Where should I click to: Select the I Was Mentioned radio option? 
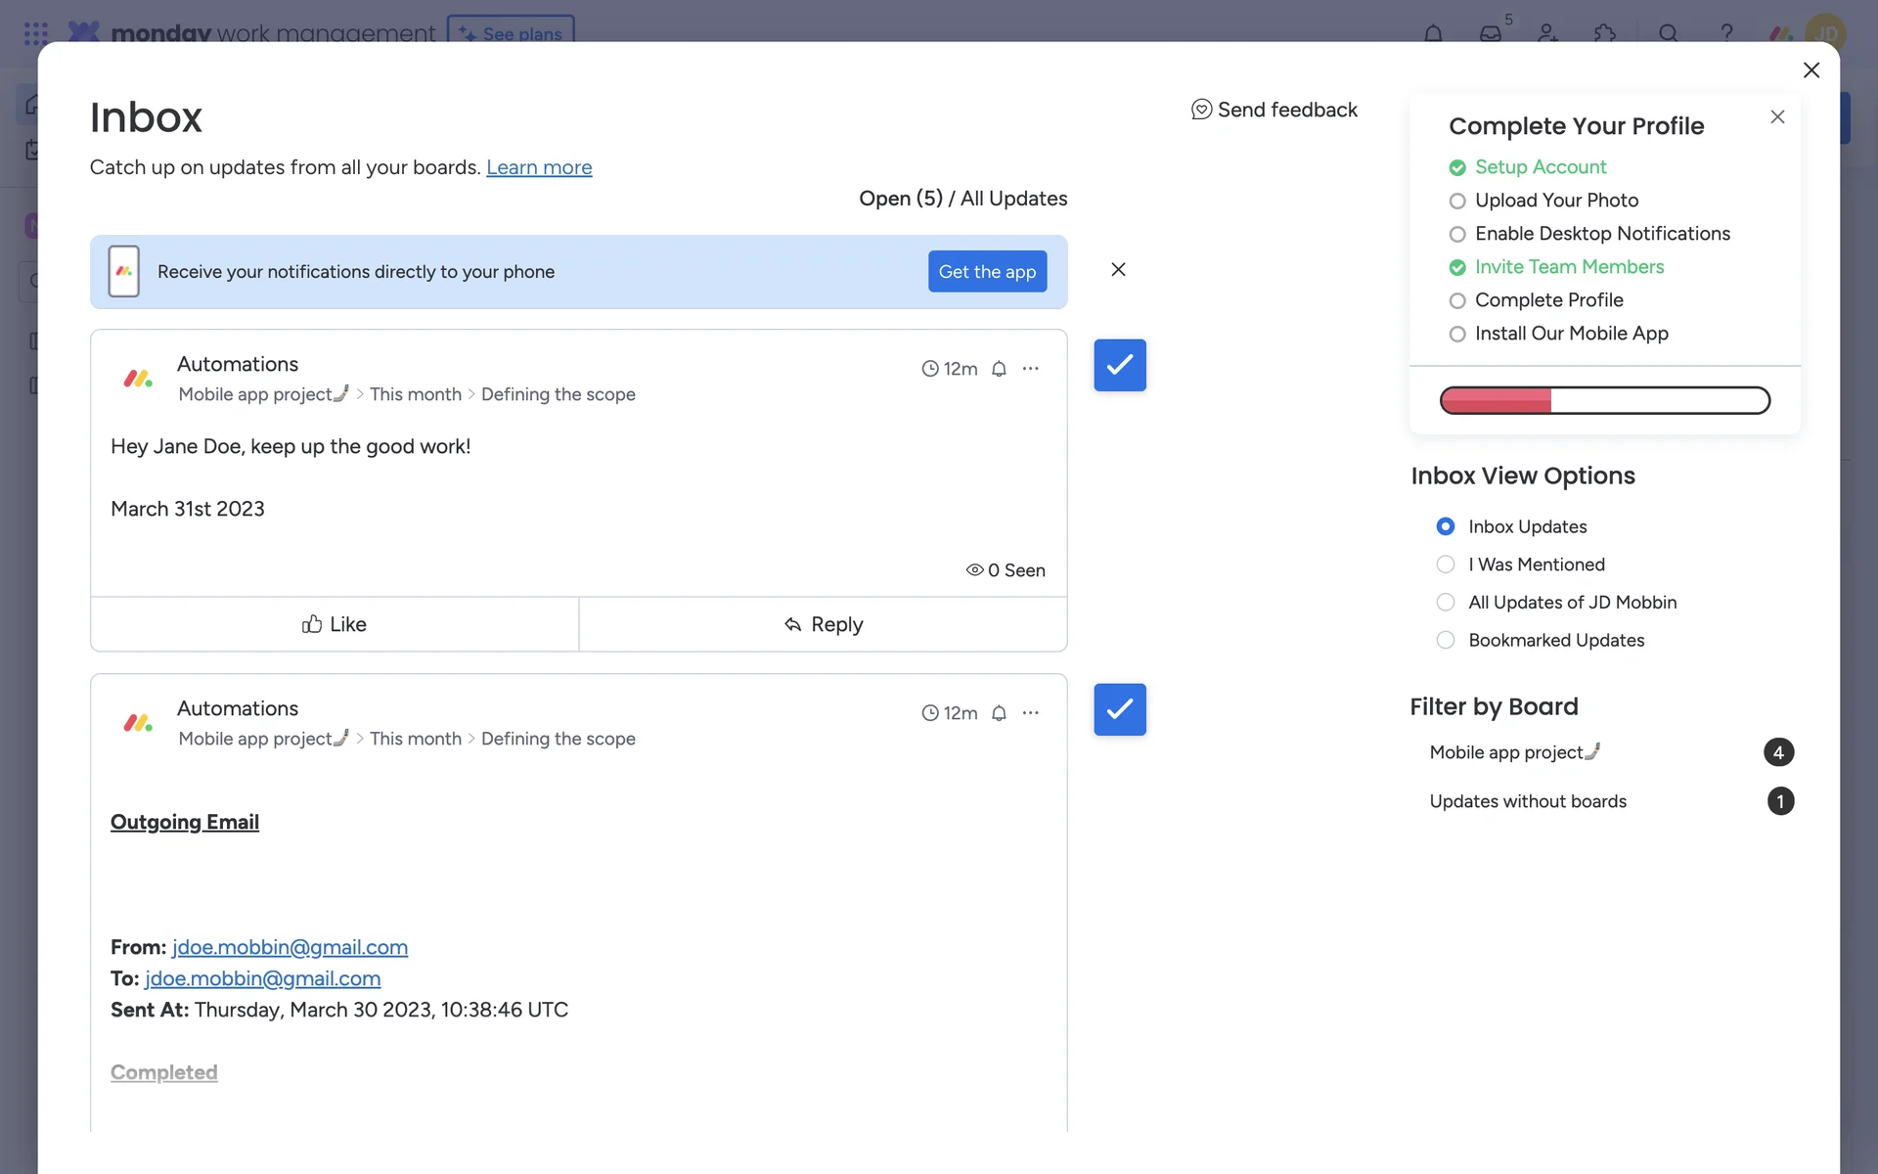[1445, 564]
